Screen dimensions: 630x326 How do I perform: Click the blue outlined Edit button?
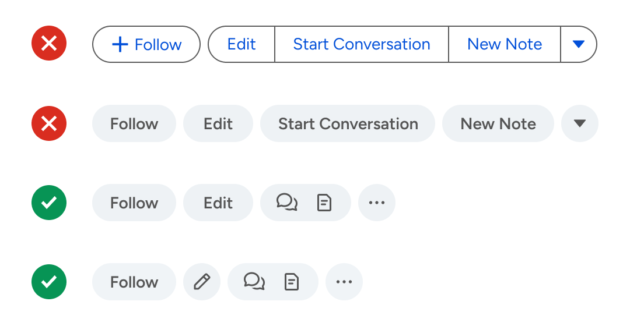click(x=242, y=44)
